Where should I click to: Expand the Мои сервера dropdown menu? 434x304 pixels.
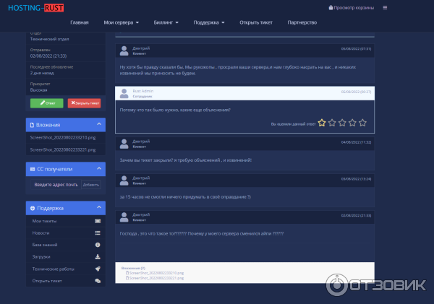click(x=121, y=22)
